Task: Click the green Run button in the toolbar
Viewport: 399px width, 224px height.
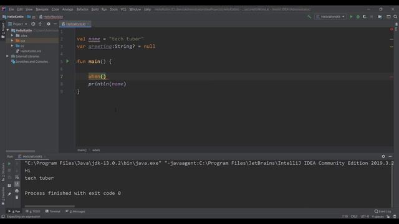Action: (x=351, y=17)
